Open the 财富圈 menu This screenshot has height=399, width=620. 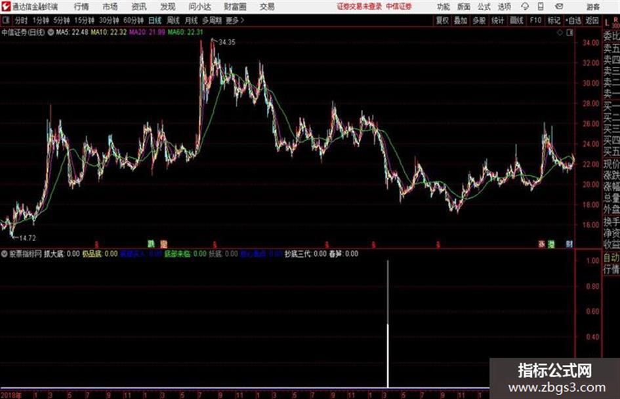(x=235, y=7)
